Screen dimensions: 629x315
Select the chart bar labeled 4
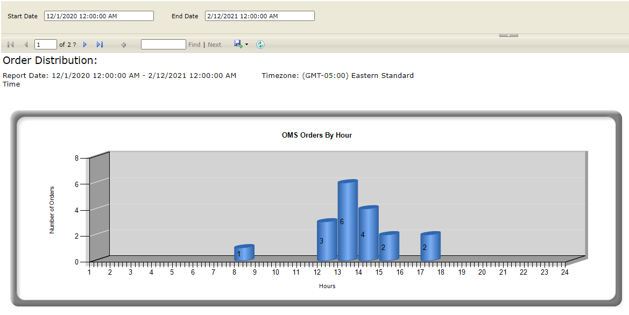point(368,234)
